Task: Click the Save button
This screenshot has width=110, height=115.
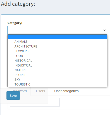Action: (x=13, y=95)
